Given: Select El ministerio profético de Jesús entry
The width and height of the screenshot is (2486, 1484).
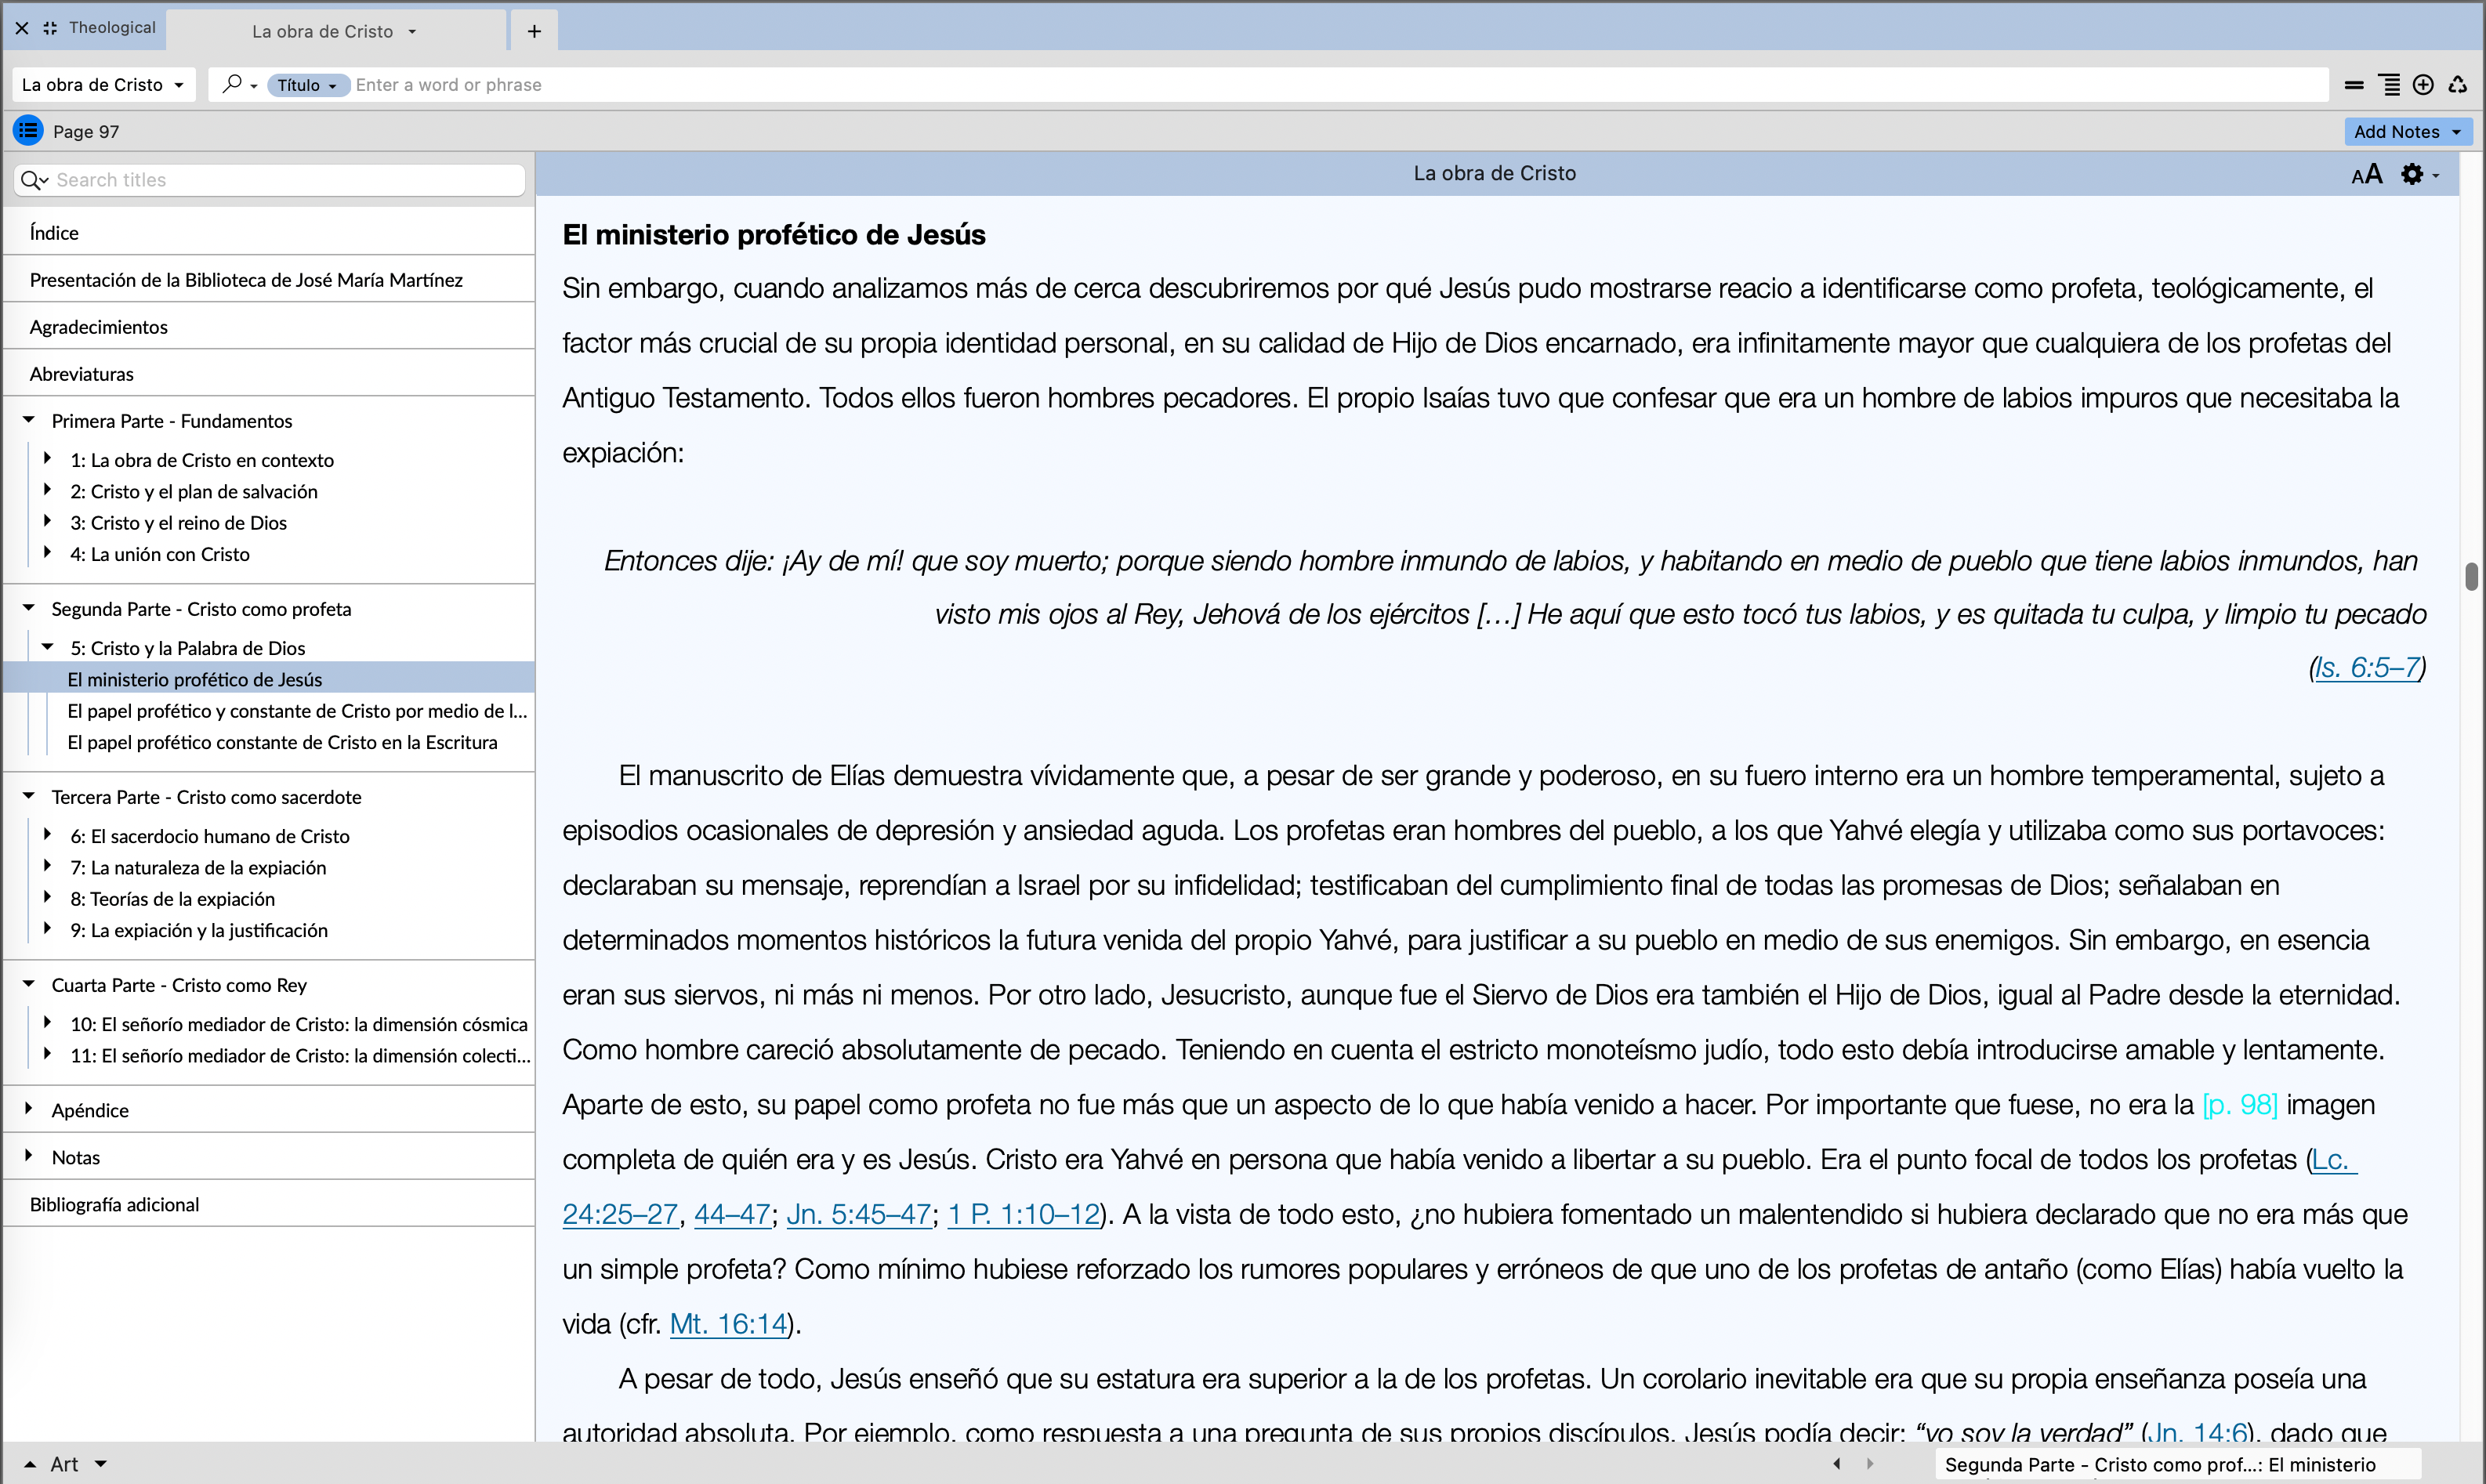Looking at the screenshot, I should coord(269,679).
